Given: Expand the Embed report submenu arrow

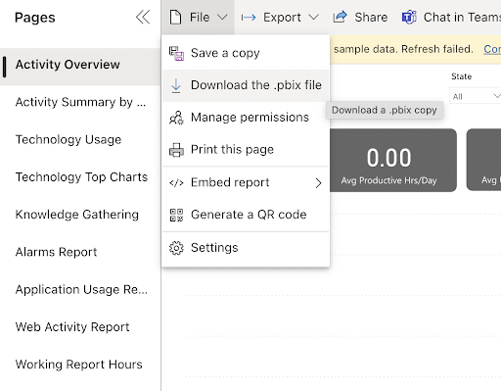Looking at the screenshot, I should (318, 183).
